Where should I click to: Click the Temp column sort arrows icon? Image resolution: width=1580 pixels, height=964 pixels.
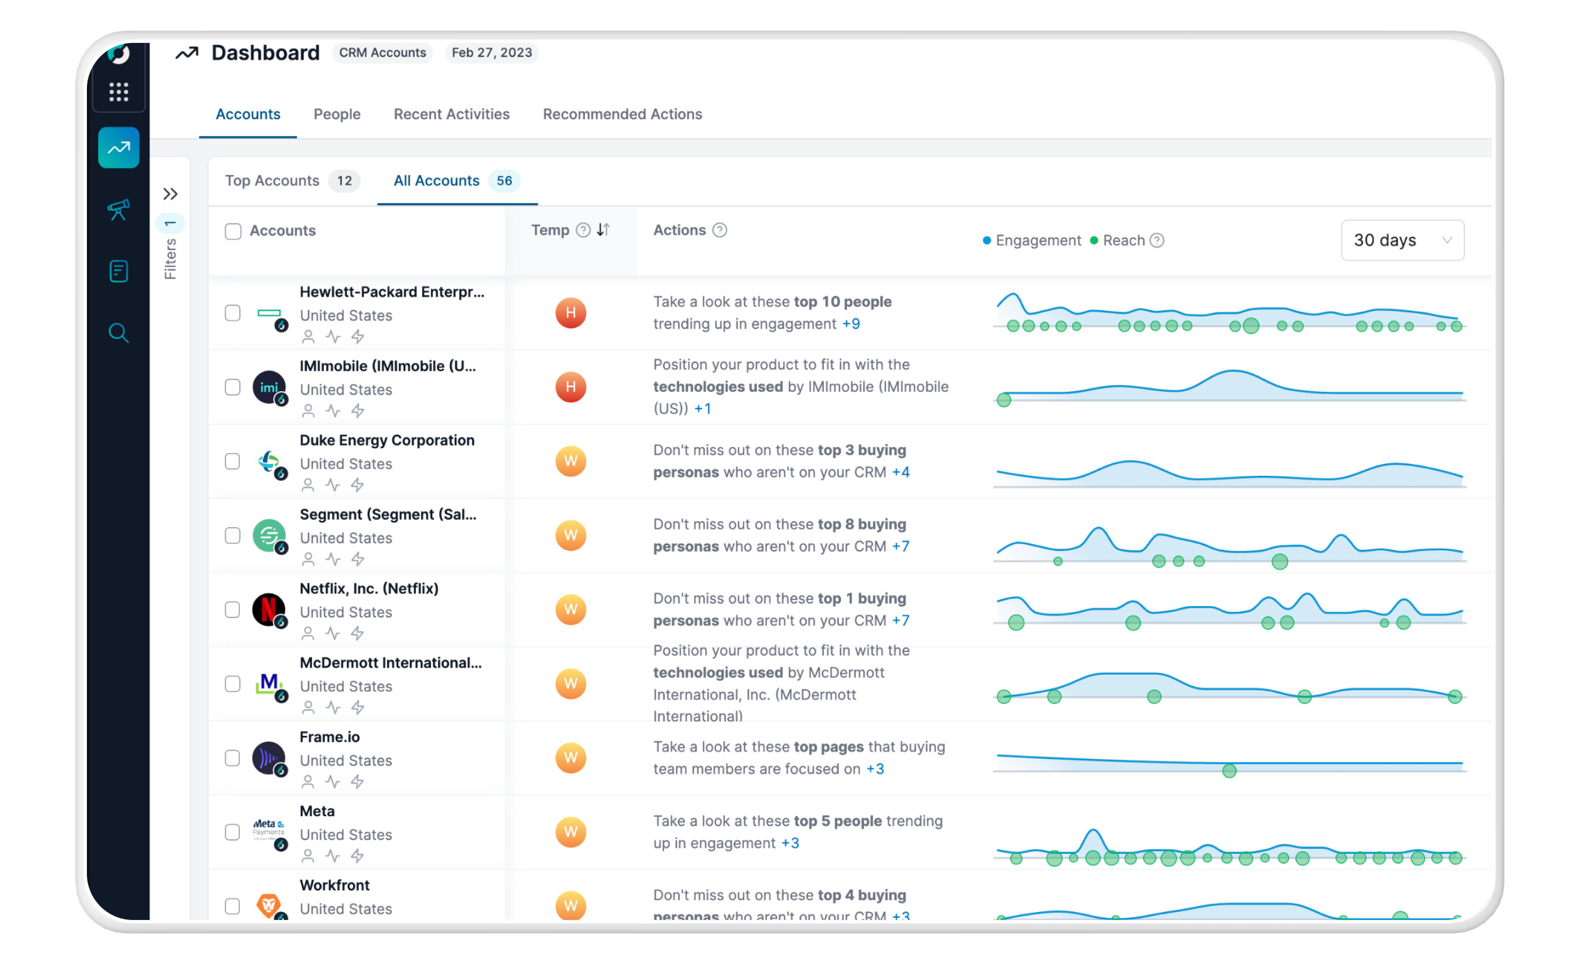point(603,230)
